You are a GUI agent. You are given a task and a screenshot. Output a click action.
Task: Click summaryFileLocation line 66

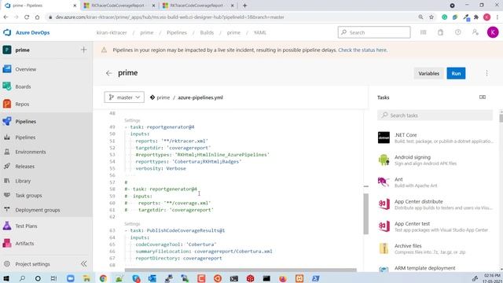[204, 252]
